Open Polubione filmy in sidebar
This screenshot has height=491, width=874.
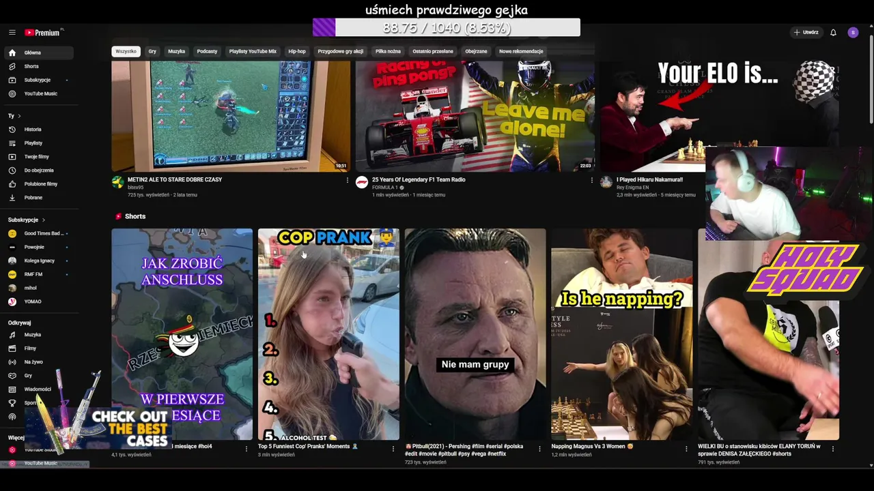tap(38, 184)
